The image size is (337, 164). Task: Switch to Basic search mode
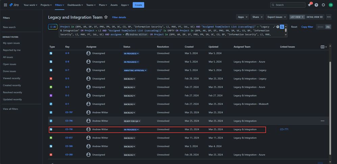coord(320,27)
